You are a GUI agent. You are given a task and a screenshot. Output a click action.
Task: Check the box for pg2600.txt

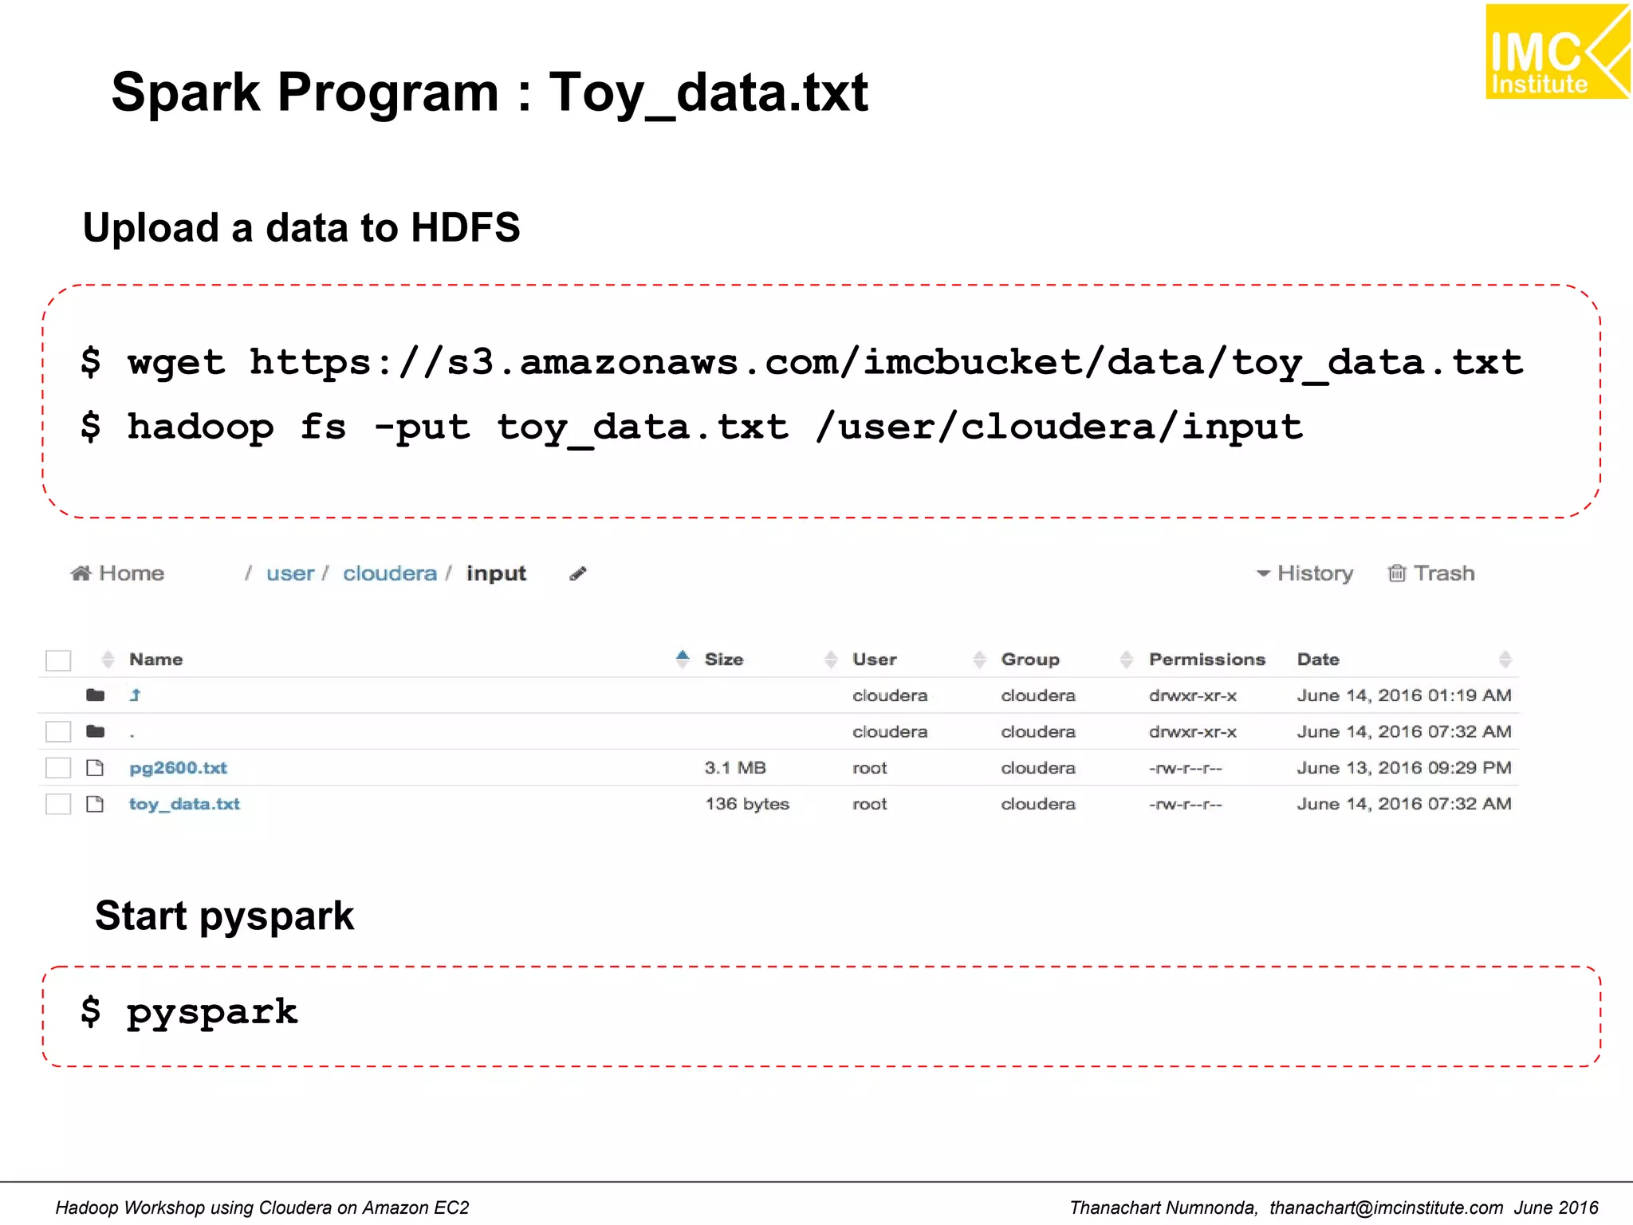point(58,768)
